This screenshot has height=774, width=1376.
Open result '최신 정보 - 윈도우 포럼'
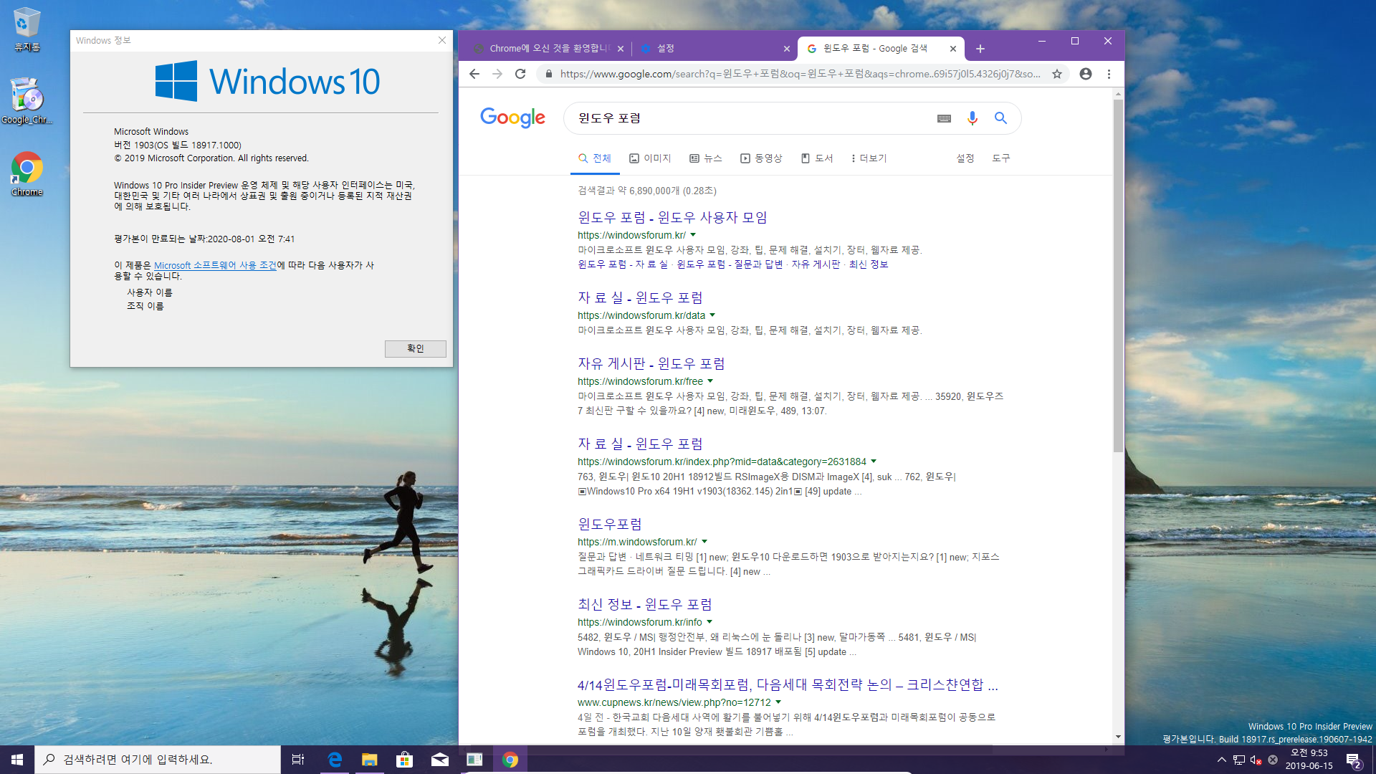pos(645,604)
